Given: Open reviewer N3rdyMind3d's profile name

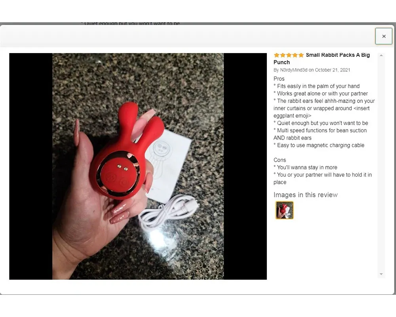Looking at the screenshot, I should 294,70.
